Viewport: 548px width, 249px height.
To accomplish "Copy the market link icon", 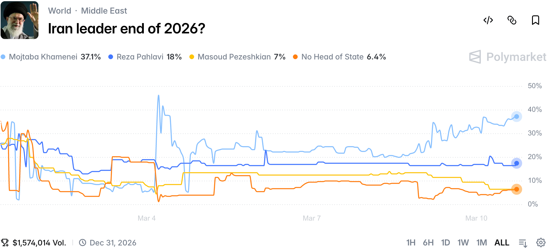I will [x=512, y=20].
